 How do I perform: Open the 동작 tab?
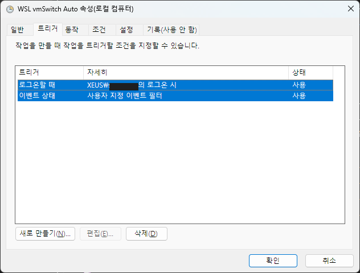(x=73, y=30)
